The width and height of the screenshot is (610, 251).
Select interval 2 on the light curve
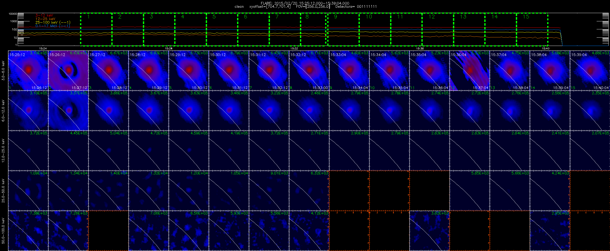coord(128,29)
